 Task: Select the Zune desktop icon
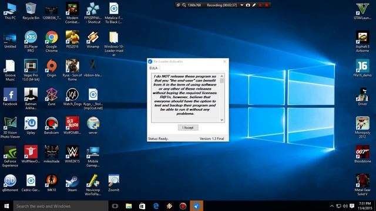point(52,97)
